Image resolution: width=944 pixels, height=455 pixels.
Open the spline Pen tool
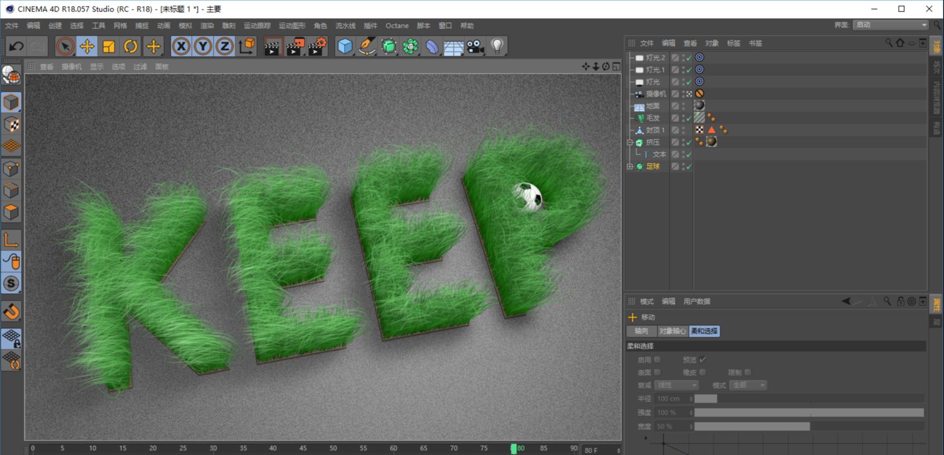click(x=367, y=46)
